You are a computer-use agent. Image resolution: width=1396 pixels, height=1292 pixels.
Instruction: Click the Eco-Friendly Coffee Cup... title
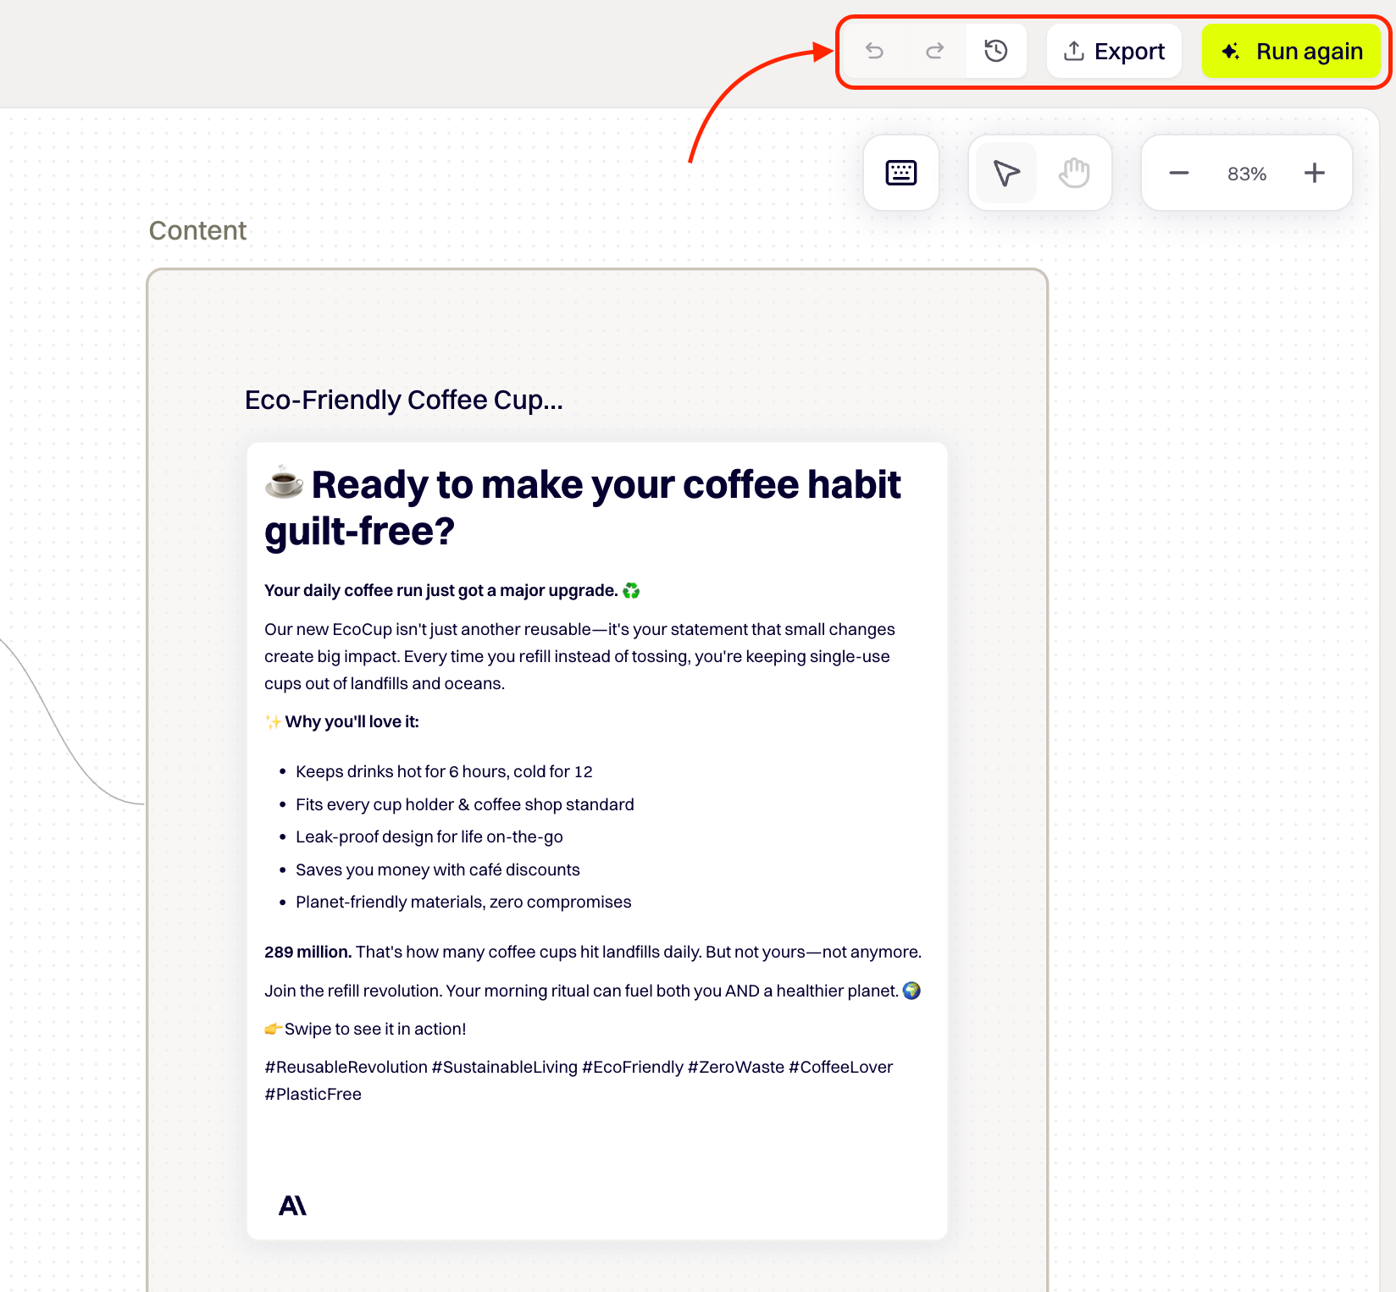[x=404, y=400]
